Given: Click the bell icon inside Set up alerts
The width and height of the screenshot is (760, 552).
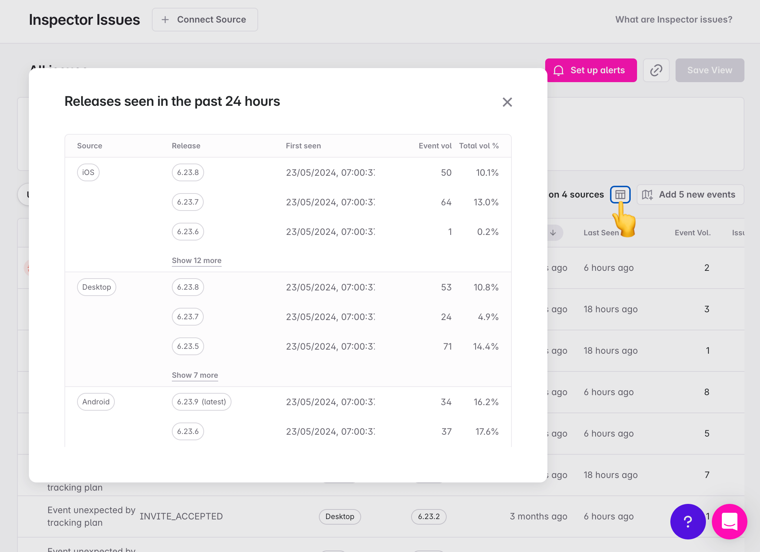Looking at the screenshot, I should [559, 70].
